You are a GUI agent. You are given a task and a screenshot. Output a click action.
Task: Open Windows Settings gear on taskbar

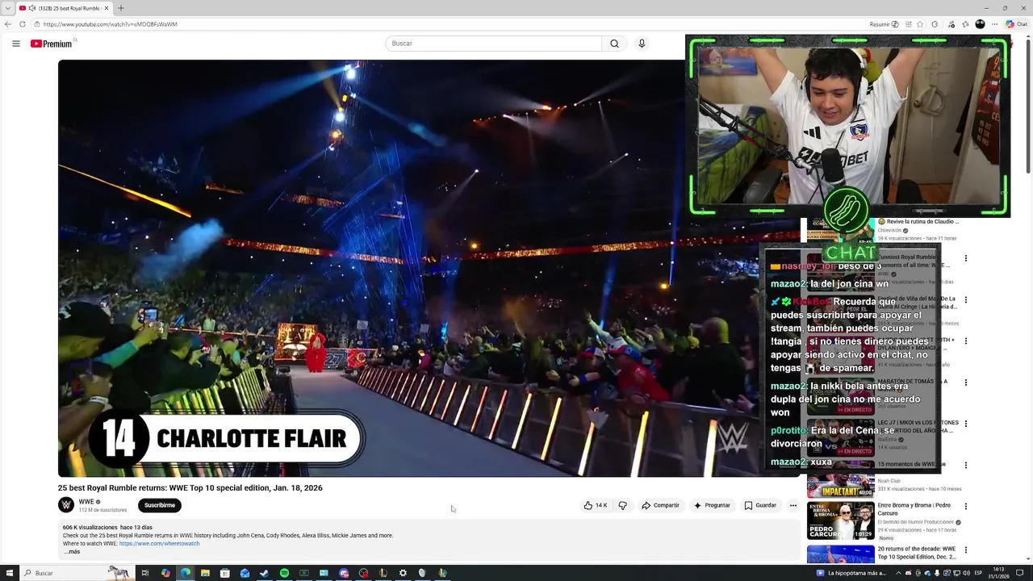[x=403, y=573]
